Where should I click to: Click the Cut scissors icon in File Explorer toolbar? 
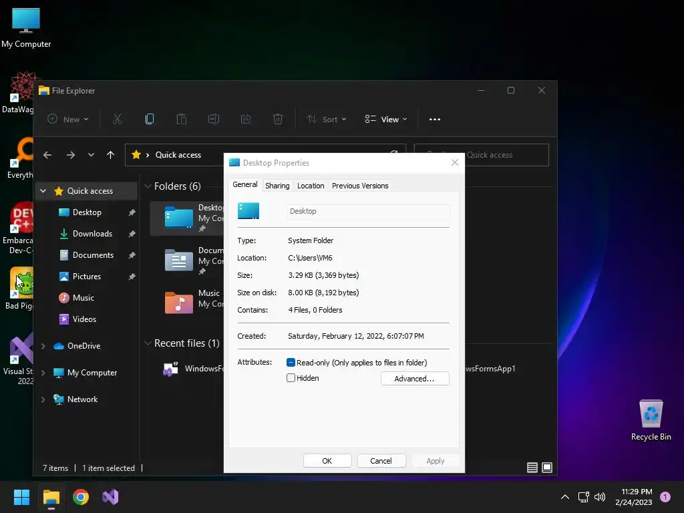118,119
